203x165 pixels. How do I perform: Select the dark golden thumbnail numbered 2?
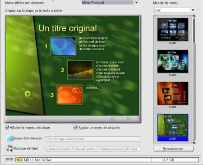(x=80, y=70)
